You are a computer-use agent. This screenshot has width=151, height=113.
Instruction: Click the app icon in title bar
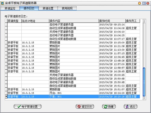coord(2,3)
